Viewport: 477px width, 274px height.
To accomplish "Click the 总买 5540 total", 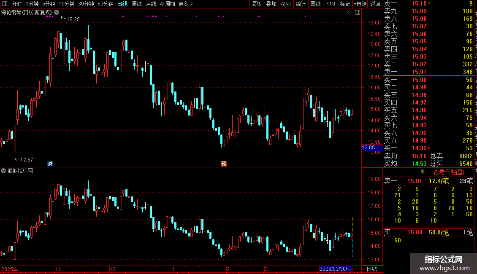I will pos(466,164).
